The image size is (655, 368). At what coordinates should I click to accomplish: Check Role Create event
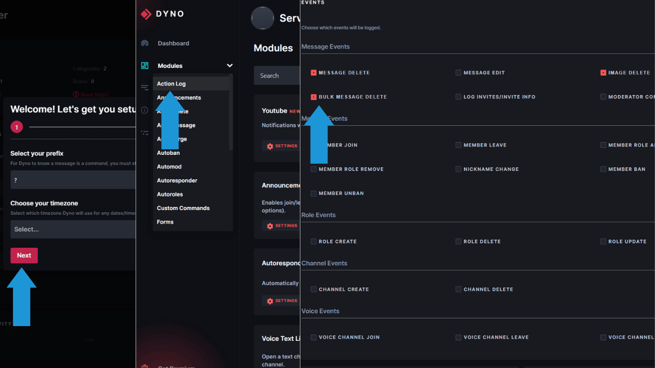click(314, 242)
